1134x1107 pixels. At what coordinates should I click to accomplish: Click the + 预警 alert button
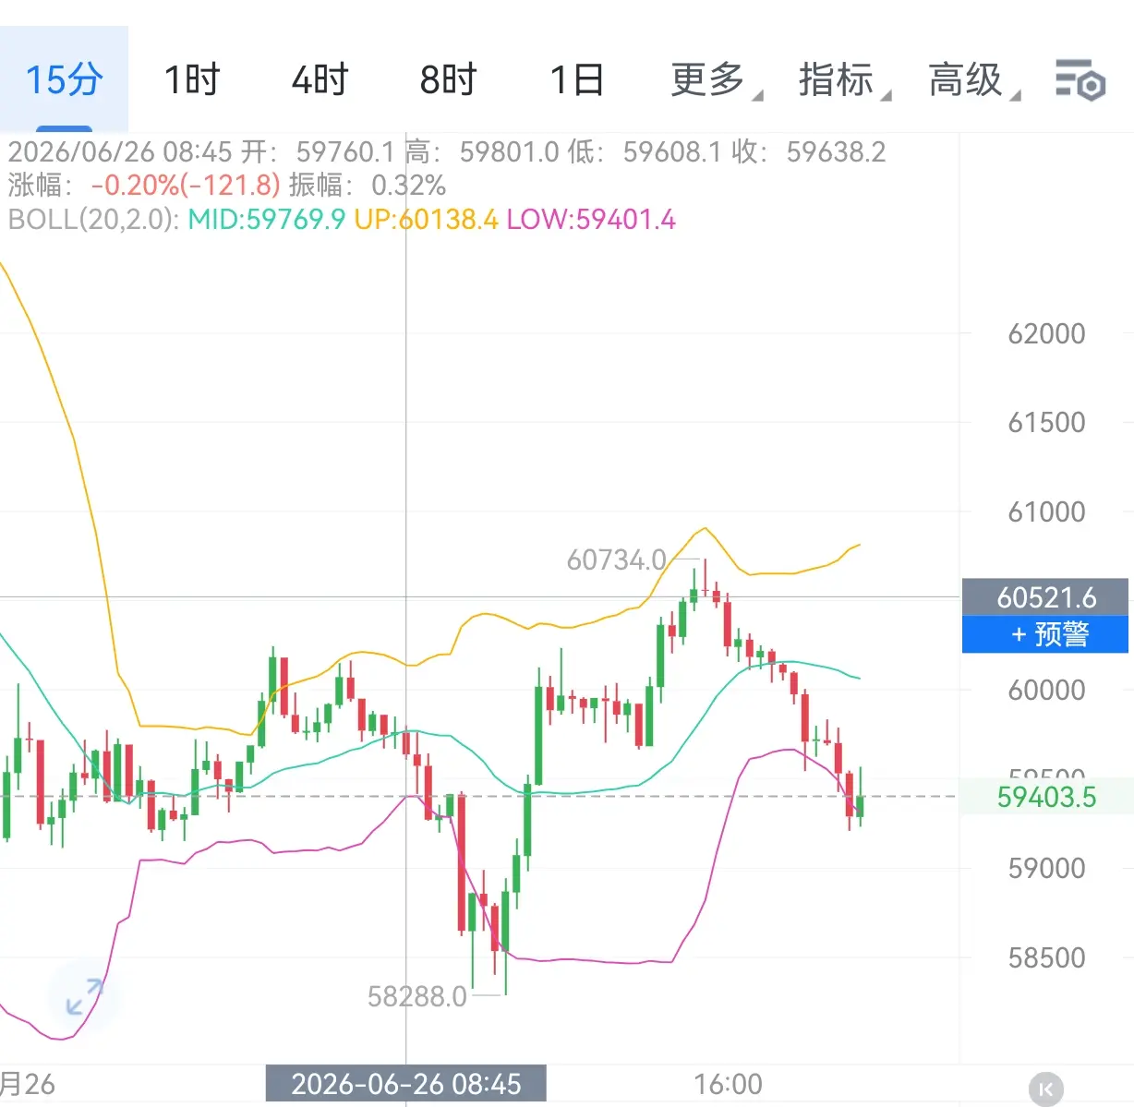point(1045,634)
